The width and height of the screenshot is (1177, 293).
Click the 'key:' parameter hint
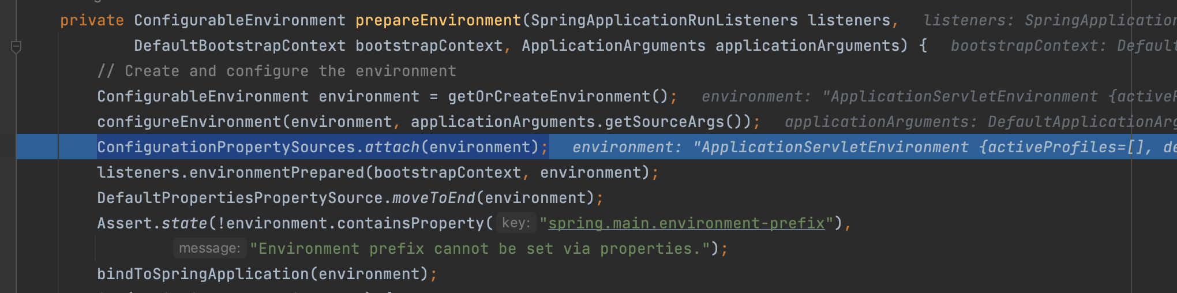[x=515, y=223]
